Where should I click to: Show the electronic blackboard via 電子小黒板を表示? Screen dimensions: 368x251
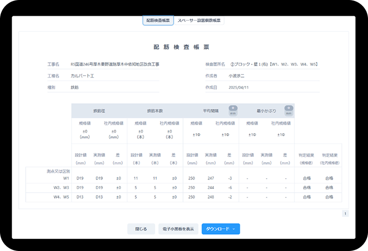(x=178, y=229)
